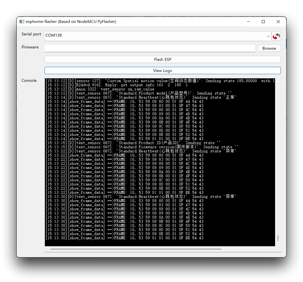Click 'Standard Product ID' log line
This screenshot has width=303, height=282.
pyautogui.click(x=133, y=143)
